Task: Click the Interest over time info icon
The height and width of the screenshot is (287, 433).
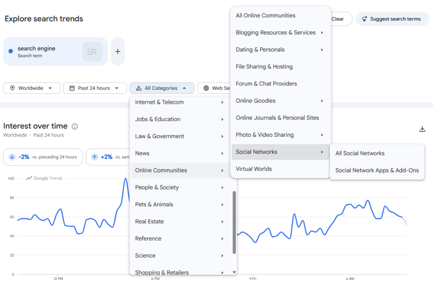Action: [74, 126]
